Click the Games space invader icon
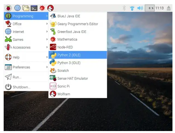175x133 pixels. click(x=8, y=39)
